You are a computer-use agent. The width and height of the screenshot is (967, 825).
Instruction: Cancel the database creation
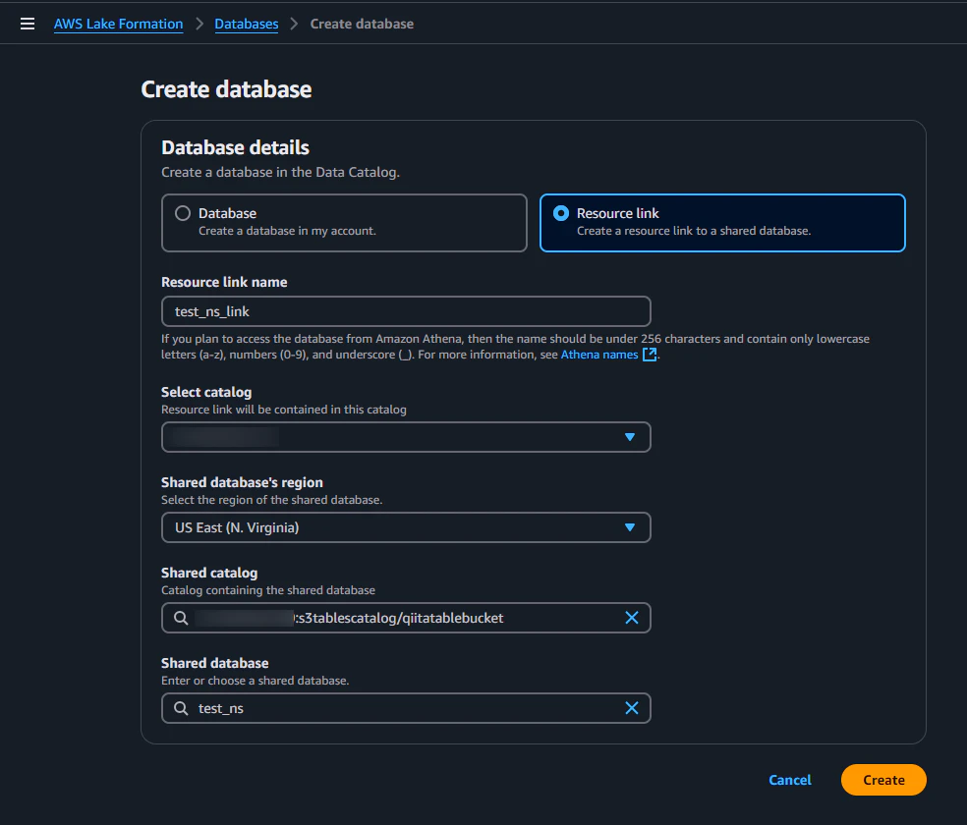click(790, 780)
